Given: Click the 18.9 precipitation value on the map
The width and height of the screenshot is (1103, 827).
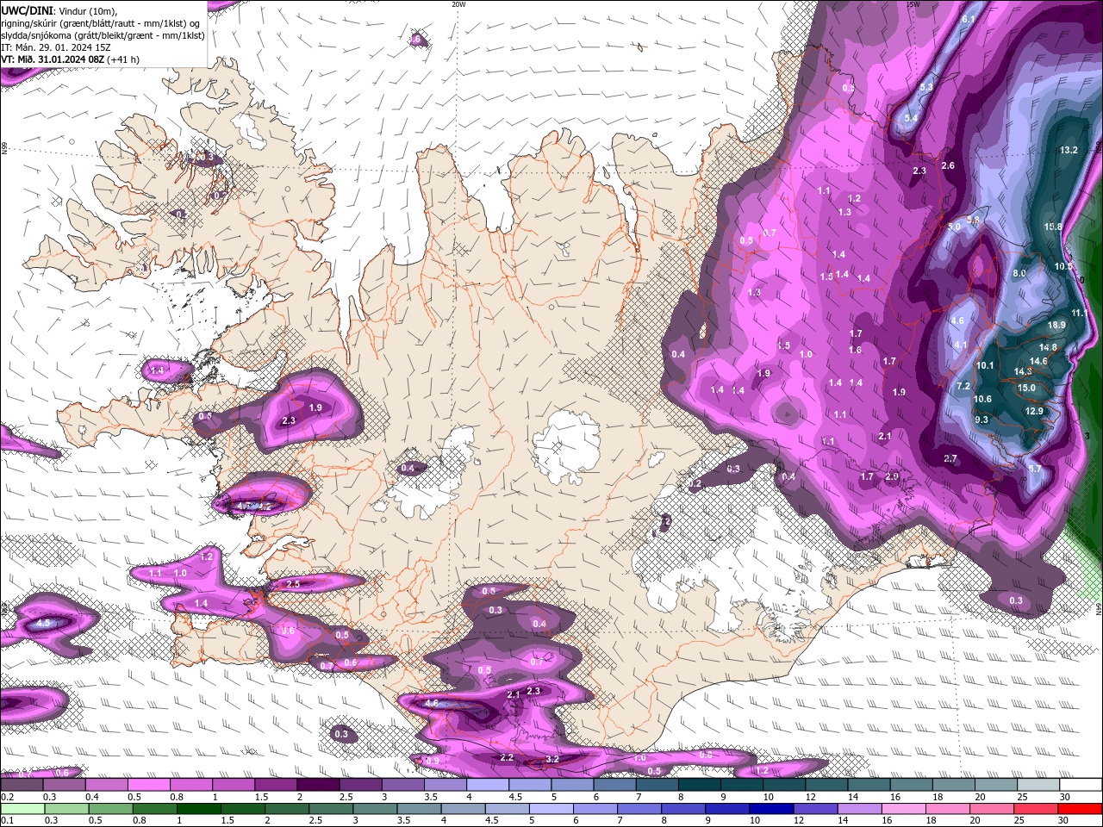Looking at the screenshot, I should (x=1056, y=325).
